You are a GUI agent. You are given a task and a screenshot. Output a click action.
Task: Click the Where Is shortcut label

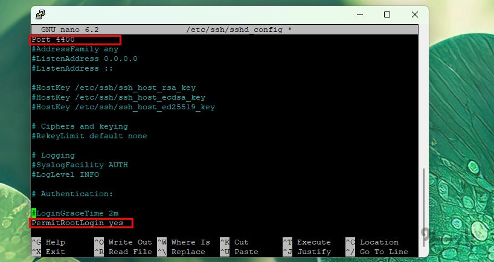coord(190,243)
